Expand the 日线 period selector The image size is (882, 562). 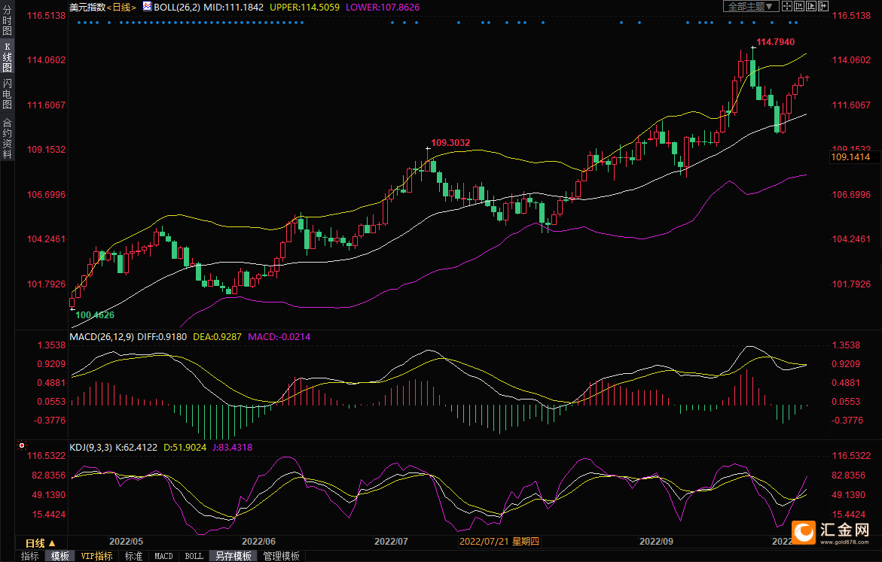click(41, 543)
